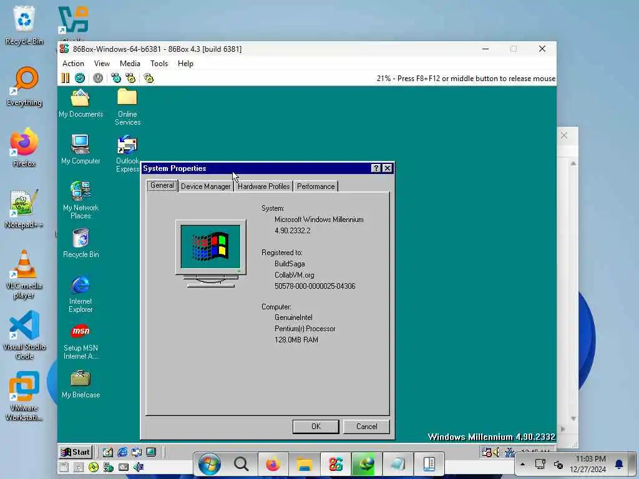This screenshot has width=639, height=479.
Task: Click the 86Box ACPI power button icon
Action: [x=98, y=78]
